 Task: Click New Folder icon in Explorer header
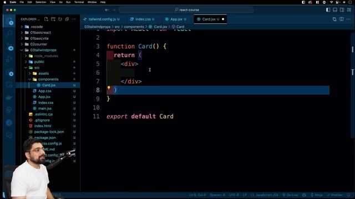point(53,19)
